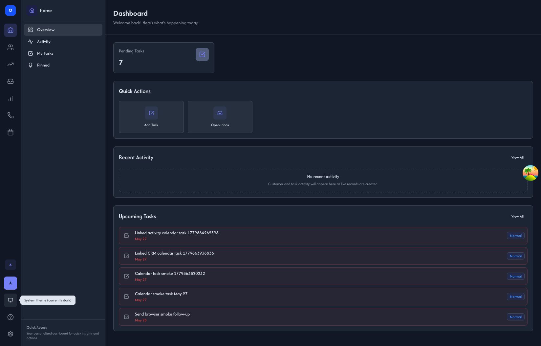This screenshot has height=346, width=541.
Task: Check off Linked CRM calendar task 1779863938836
Action: pos(126,256)
